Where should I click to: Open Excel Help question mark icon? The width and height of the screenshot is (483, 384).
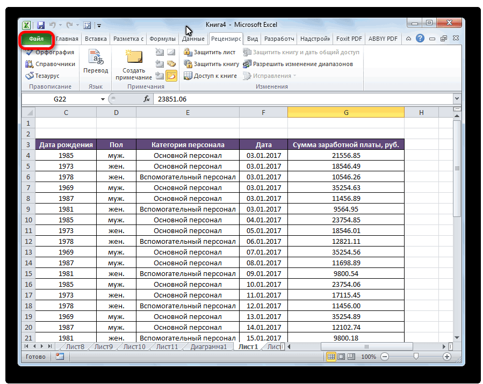[420, 39]
